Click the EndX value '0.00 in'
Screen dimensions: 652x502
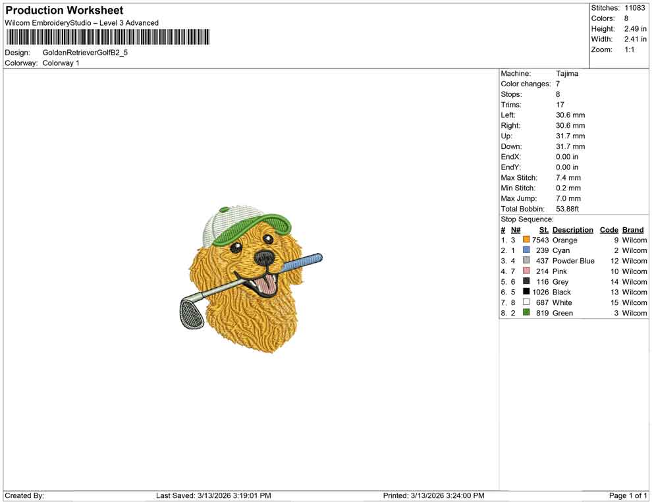coord(567,157)
